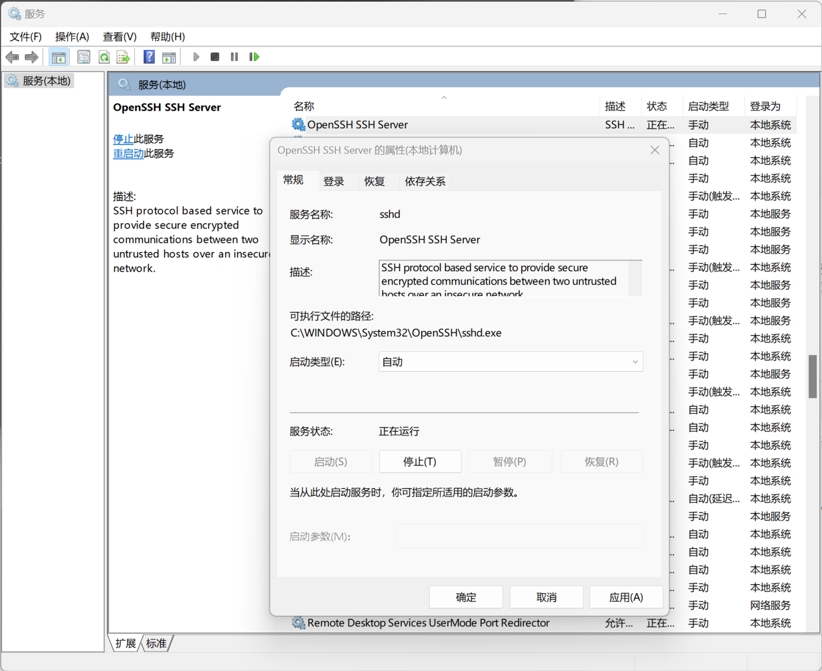This screenshot has width=822, height=671.
Task: Click the 服务(本地) header above the services list
Action: click(x=162, y=85)
